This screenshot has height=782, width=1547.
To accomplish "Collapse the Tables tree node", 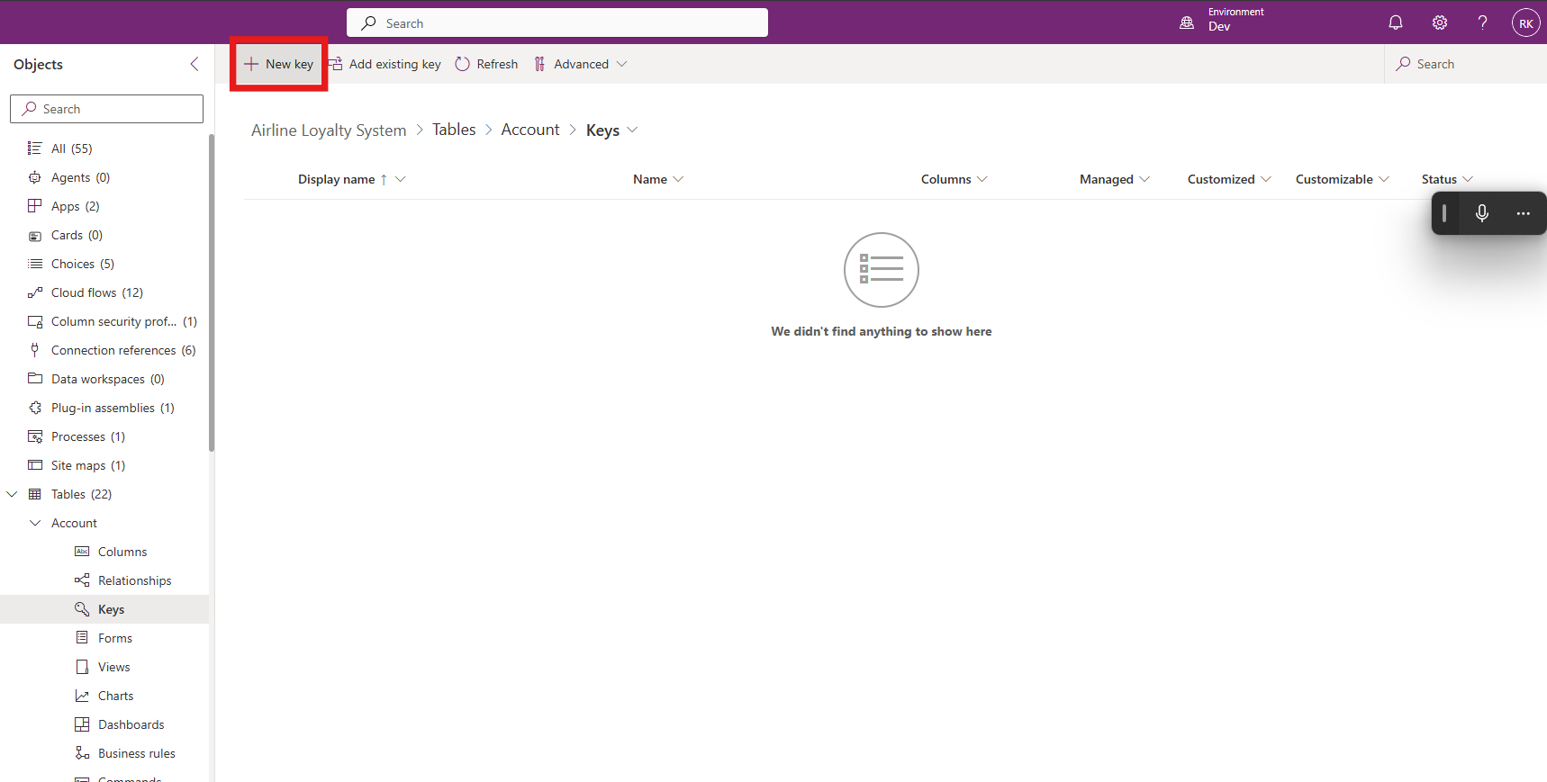I will [13, 494].
